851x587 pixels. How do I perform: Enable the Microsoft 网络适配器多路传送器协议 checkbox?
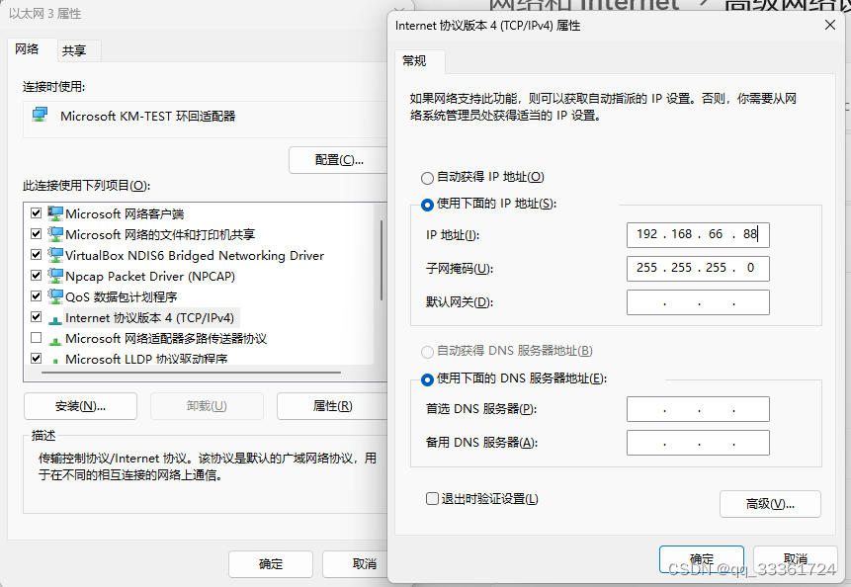click(x=35, y=338)
